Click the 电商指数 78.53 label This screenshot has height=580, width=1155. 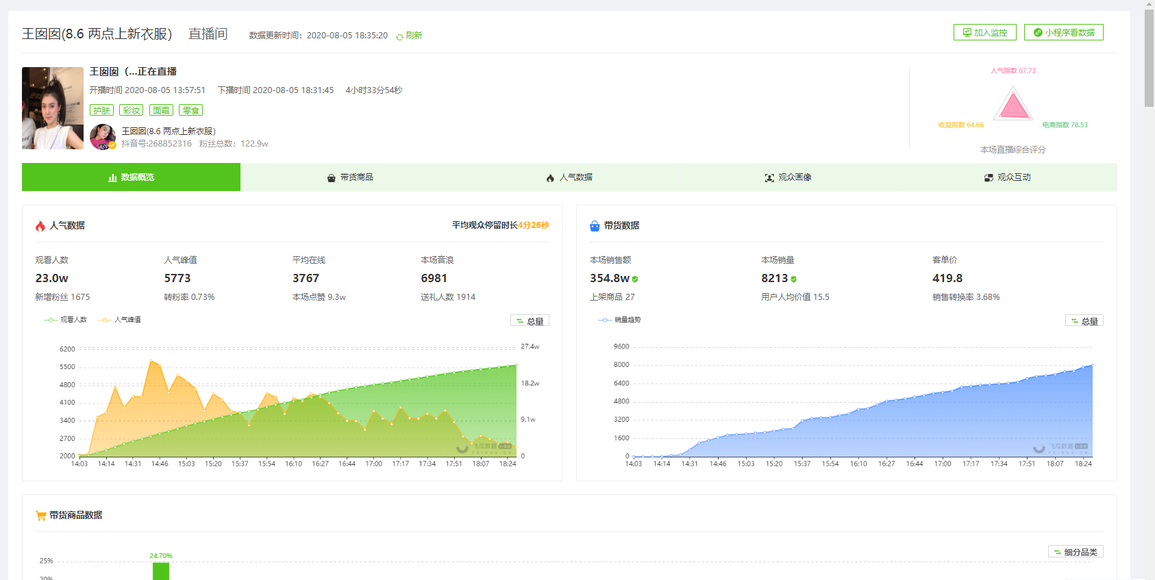click(1065, 125)
